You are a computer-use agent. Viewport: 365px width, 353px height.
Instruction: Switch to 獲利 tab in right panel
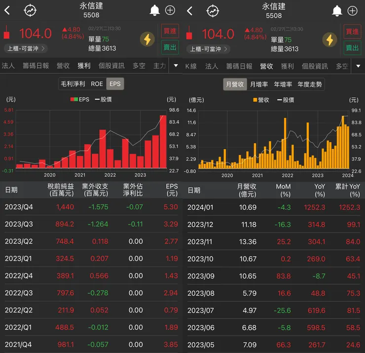pyautogui.click(x=287, y=66)
